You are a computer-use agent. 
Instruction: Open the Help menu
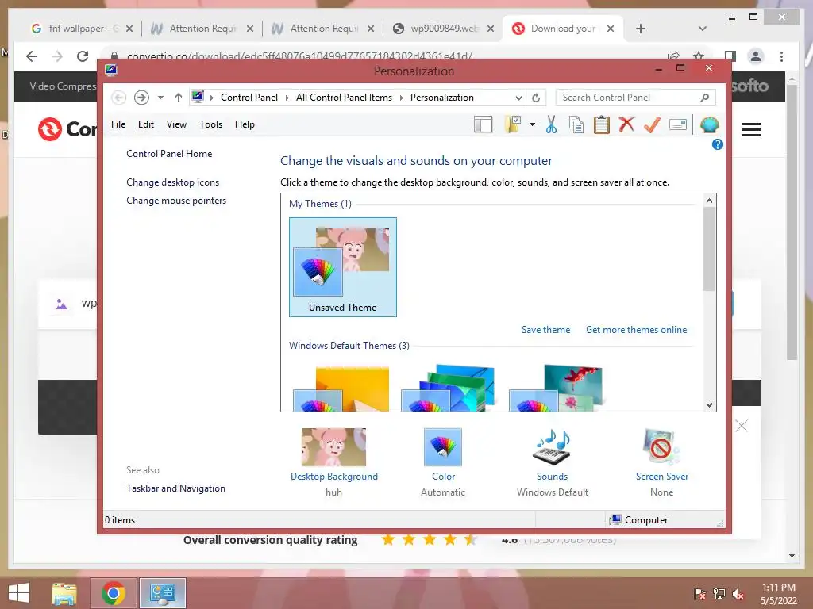[x=245, y=124]
